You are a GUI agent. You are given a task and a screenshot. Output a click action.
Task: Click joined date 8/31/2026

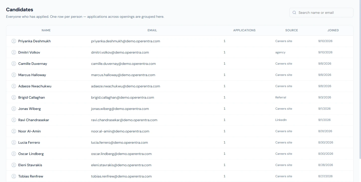click(325, 131)
